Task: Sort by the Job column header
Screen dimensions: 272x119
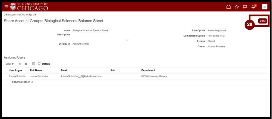Action: (113, 70)
